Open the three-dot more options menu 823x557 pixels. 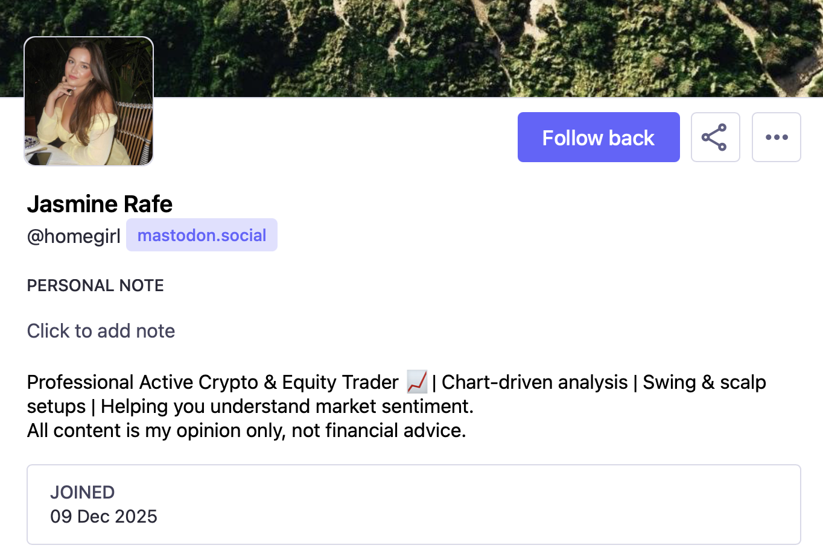pyautogui.click(x=776, y=137)
